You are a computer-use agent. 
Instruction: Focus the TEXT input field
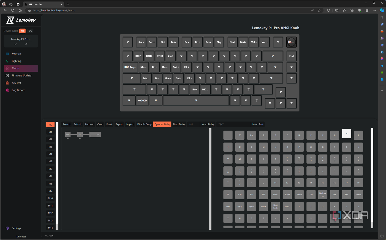pos(234,124)
